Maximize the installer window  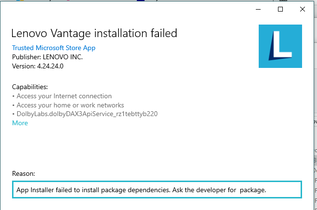(x=280, y=9)
